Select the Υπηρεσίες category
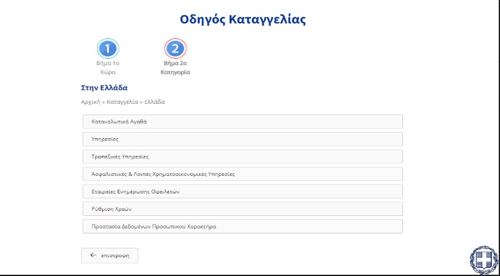This screenshot has width=500, height=276. tap(243, 139)
